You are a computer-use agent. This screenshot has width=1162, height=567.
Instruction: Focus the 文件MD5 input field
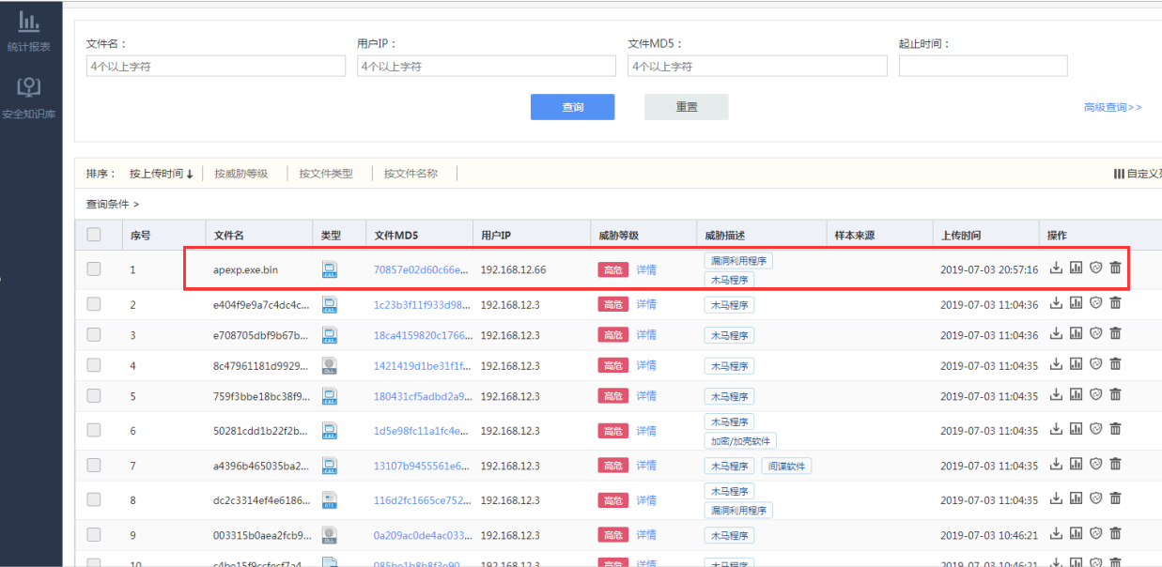pyautogui.click(x=757, y=66)
